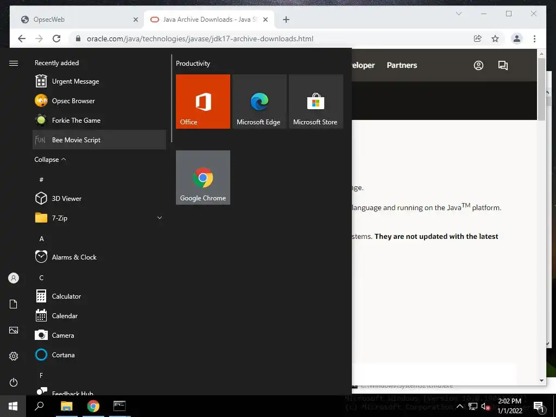The height and width of the screenshot is (417, 556).
Task: Click the Productivity group heading
Action: (x=193, y=64)
